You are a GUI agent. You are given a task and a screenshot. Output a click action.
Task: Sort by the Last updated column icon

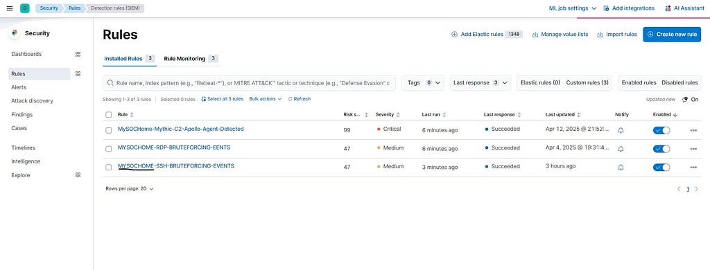click(579, 115)
